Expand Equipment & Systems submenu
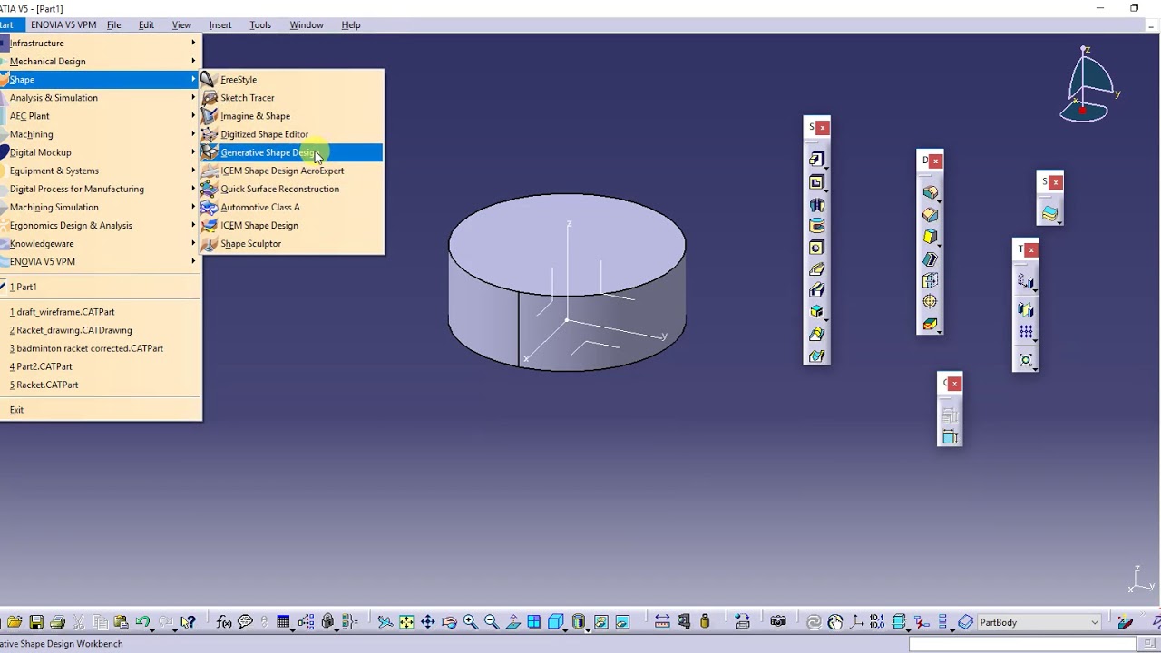The width and height of the screenshot is (1161, 653). [100, 171]
